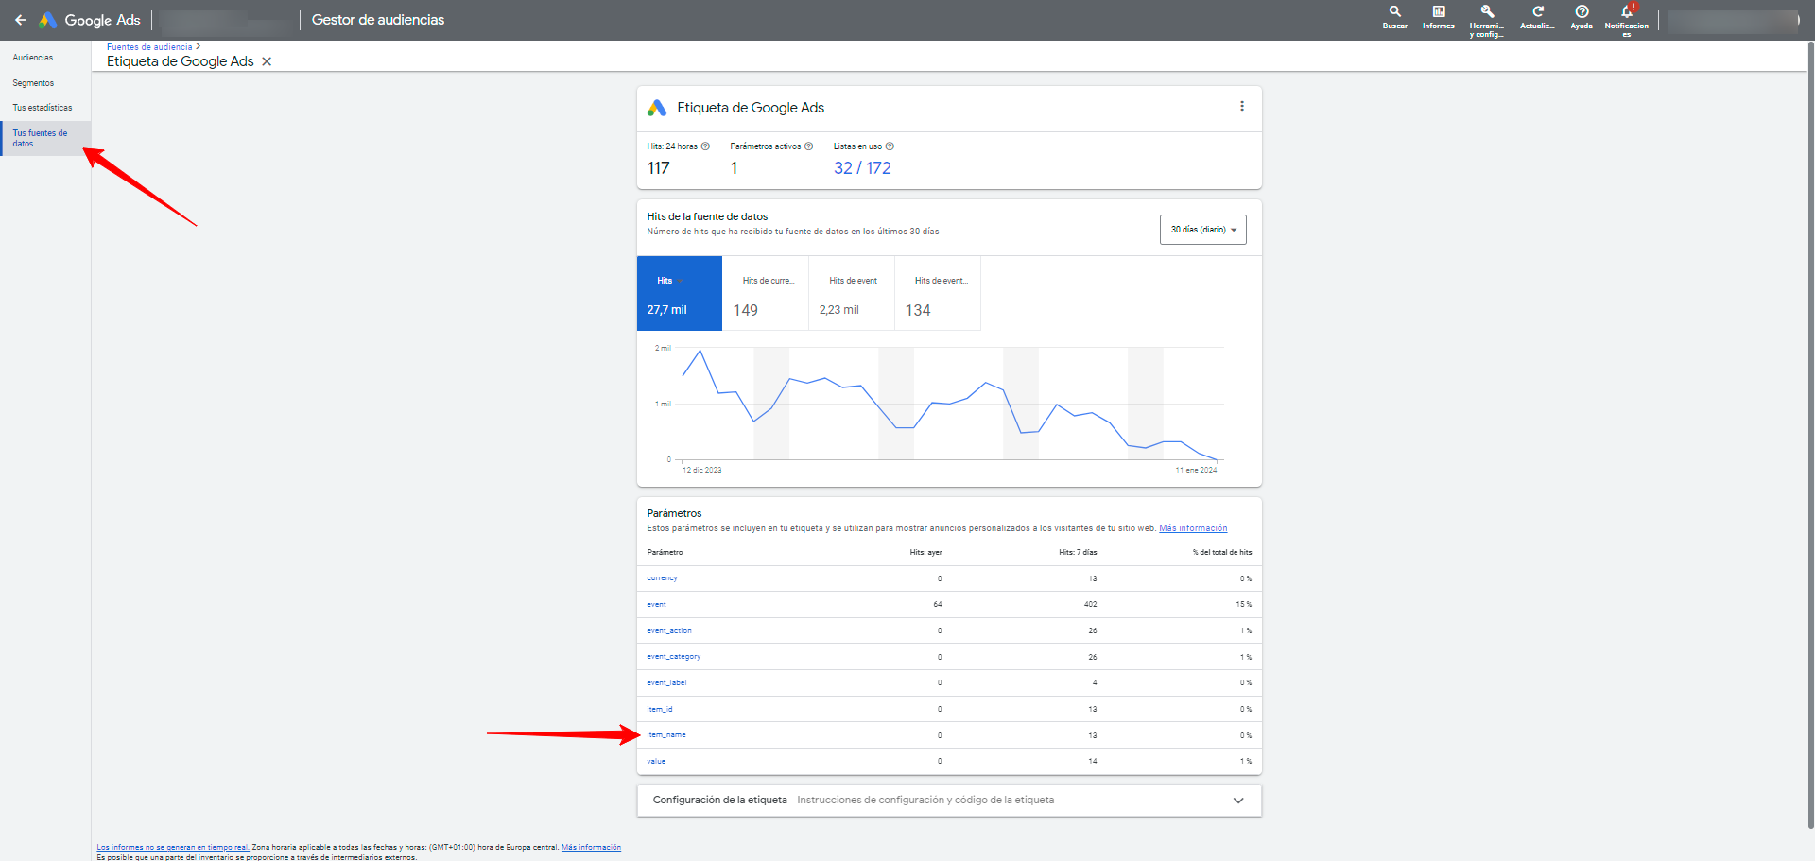Select the Hits de event 2,23 mil tab

852,293
